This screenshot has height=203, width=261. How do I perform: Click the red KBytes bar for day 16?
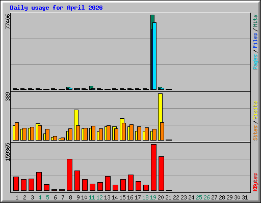pyautogui.click(x=130, y=183)
